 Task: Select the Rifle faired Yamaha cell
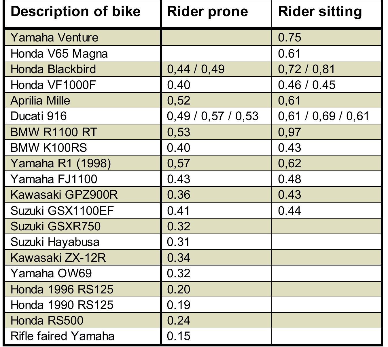tap(63, 336)
